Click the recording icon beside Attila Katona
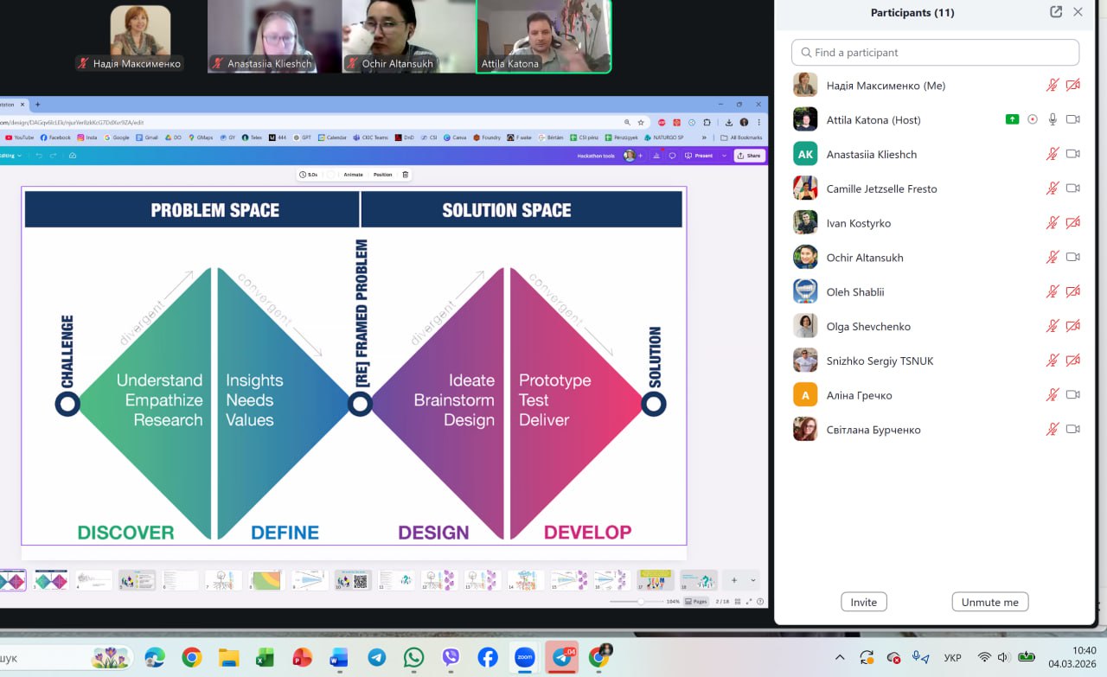The width and height of the screenshot is (1107, 677). tap(1033, 119)
